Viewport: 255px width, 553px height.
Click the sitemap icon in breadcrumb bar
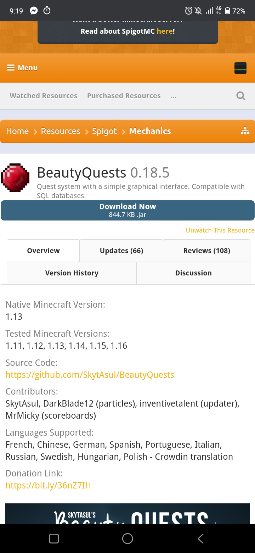click(245, 131)
